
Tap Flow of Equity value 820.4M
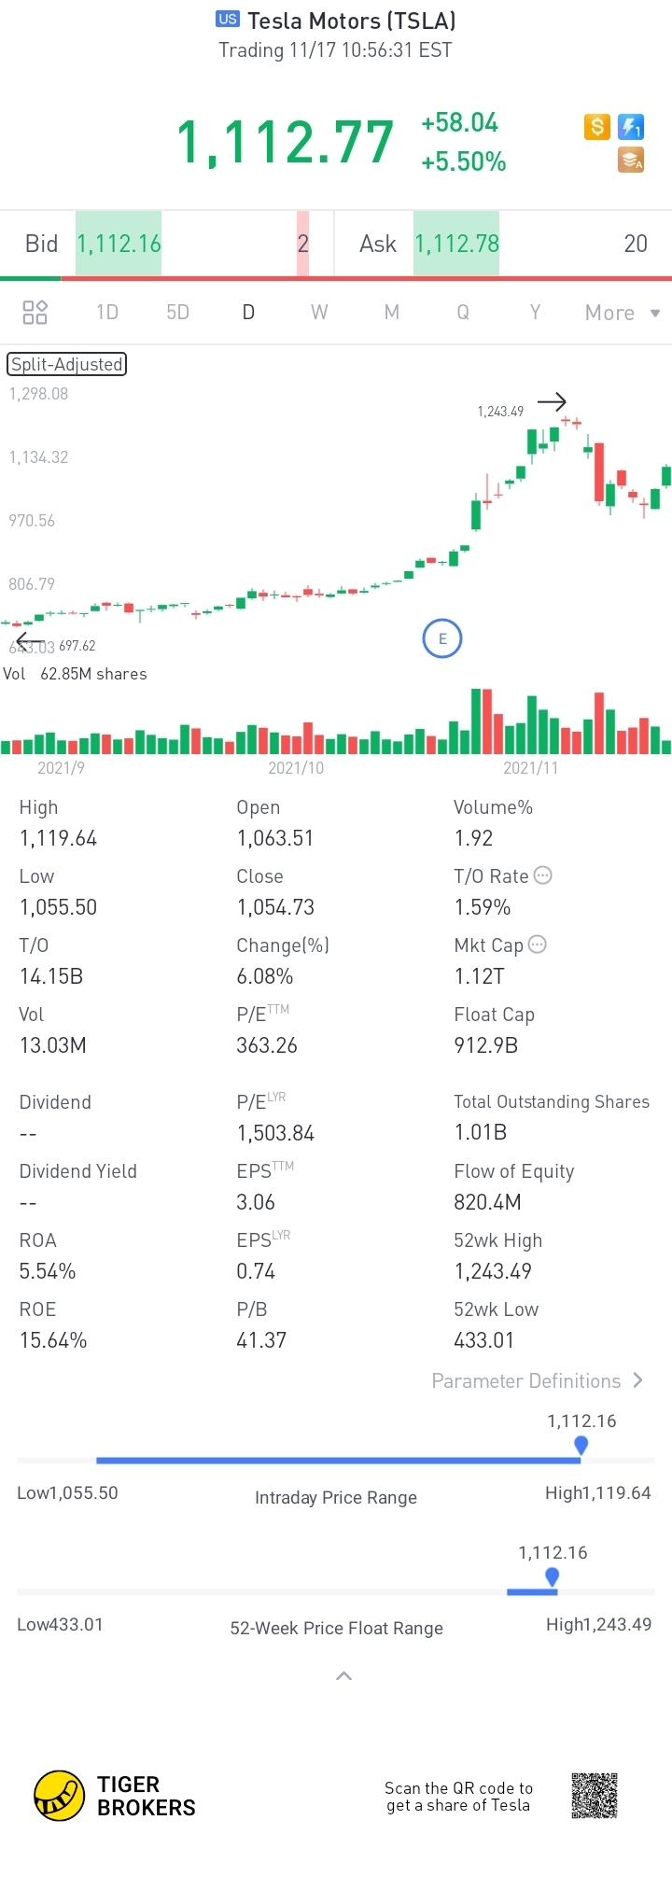click(487, 1202)
